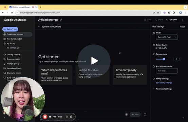
Task: Play the video with the center play button
Action: [94, 61]
